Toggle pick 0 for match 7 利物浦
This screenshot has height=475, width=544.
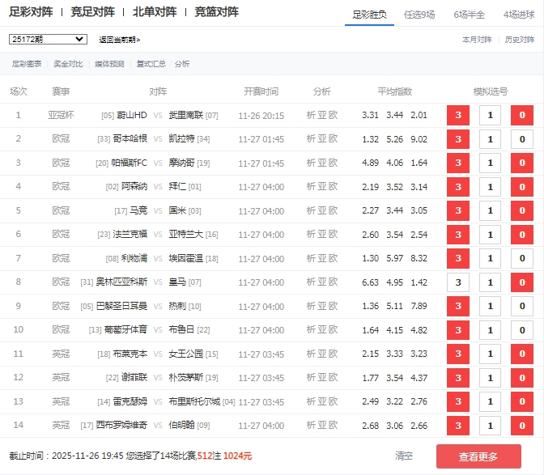point(521,259)
